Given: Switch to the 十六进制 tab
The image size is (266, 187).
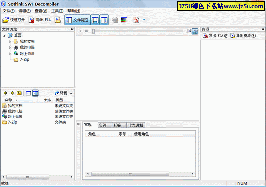Looking at the screenshot, I should click(x=136, y=125).
